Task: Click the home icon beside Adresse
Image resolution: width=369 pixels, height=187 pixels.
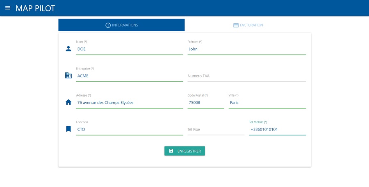Action: (68, 102)
